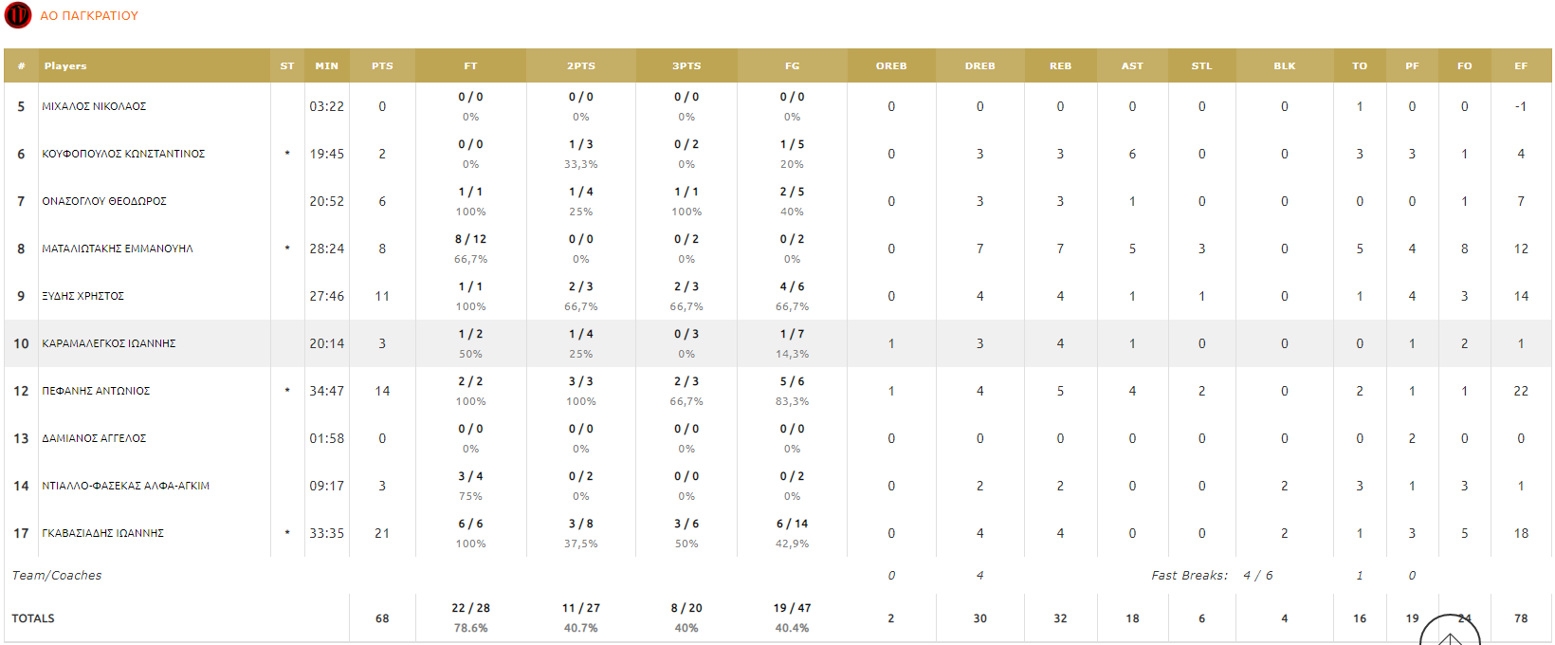Select the ΚΑΡΑΜΑΛΕΓΚΟΣ ΙΩΑΝΝΗΣ row

109,343
